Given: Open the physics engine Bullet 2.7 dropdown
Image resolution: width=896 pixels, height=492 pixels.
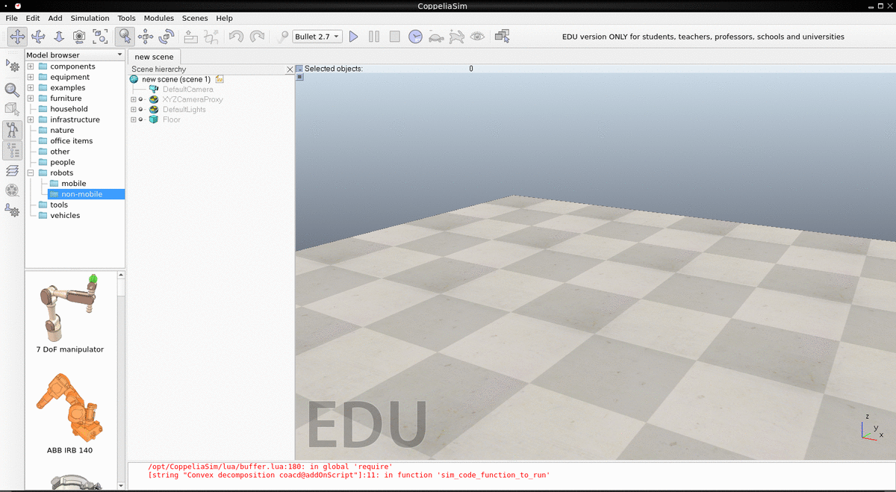Looking at the screenshot, I should point(317,36).
